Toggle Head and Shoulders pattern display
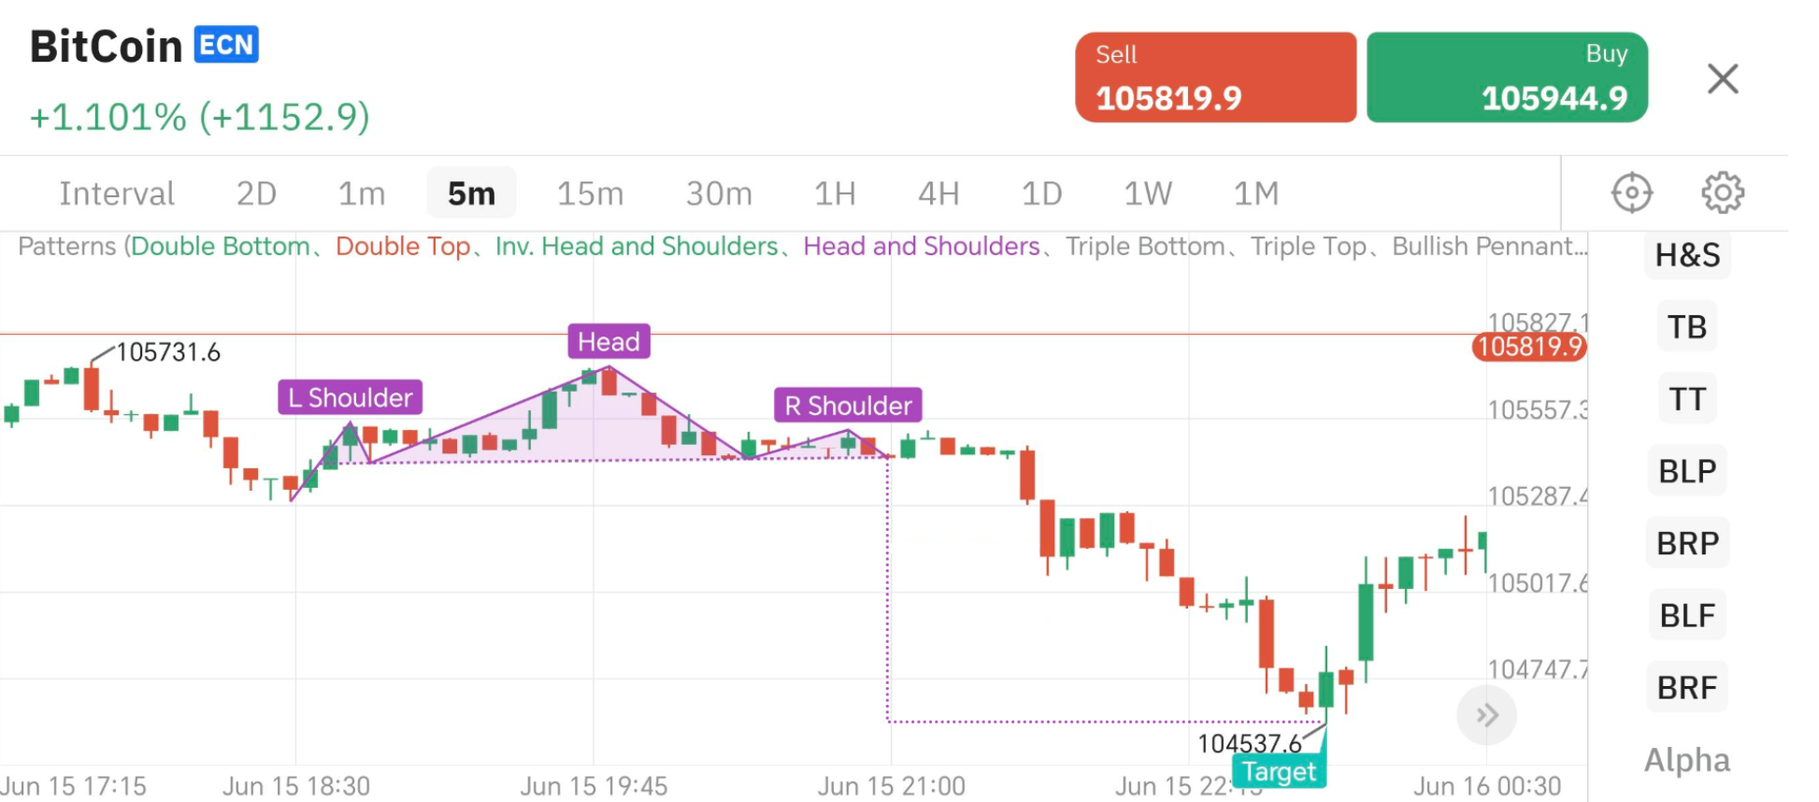This screenshot has width=1819, height=802. (x=921, y=246)
